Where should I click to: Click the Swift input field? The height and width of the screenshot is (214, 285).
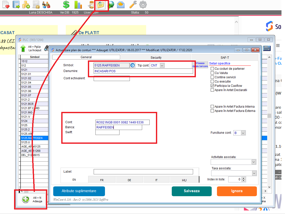pyautogui.click(x=107, y=132)
